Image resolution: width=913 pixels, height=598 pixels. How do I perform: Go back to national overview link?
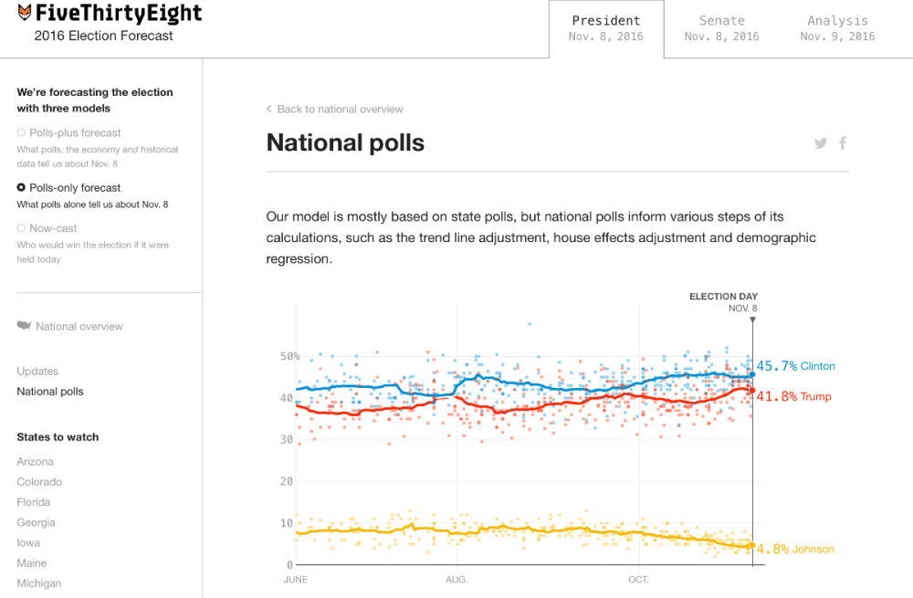340,109
